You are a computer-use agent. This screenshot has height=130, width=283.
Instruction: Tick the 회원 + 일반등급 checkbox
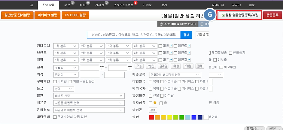[x=70, y=82]
